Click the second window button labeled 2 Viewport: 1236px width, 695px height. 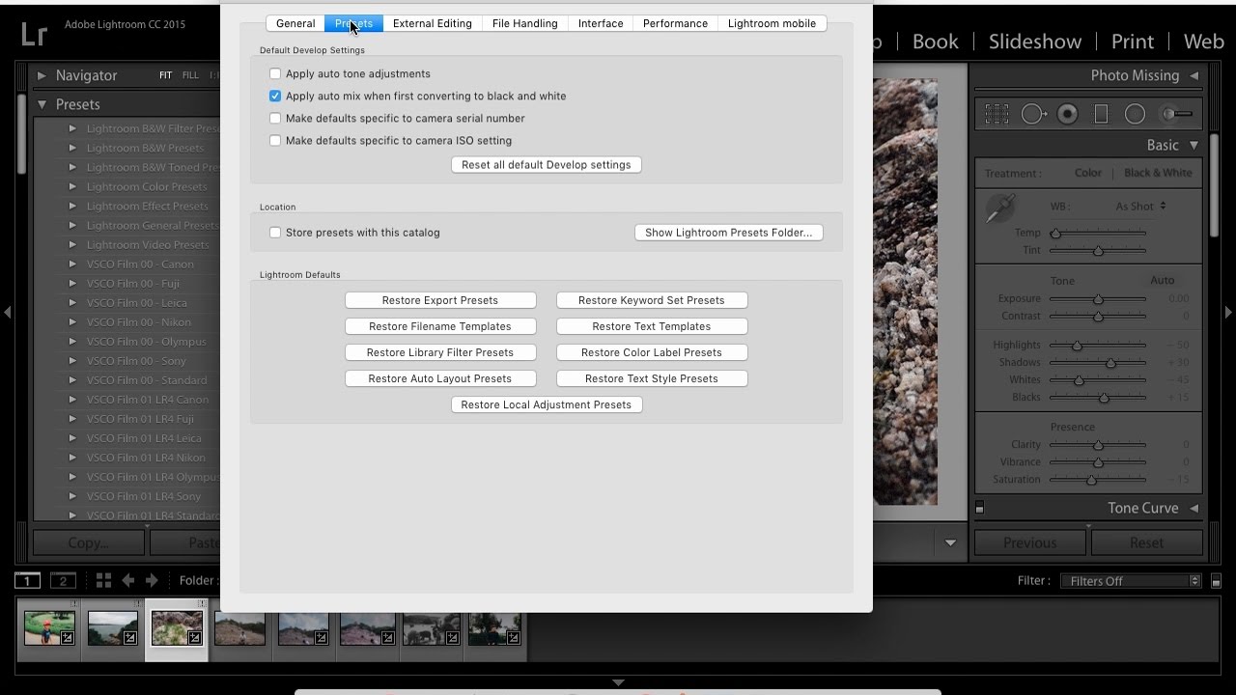tap(63, 580)
